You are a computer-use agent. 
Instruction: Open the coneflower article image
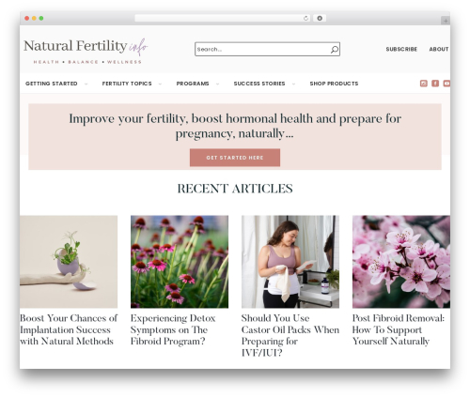180,262
